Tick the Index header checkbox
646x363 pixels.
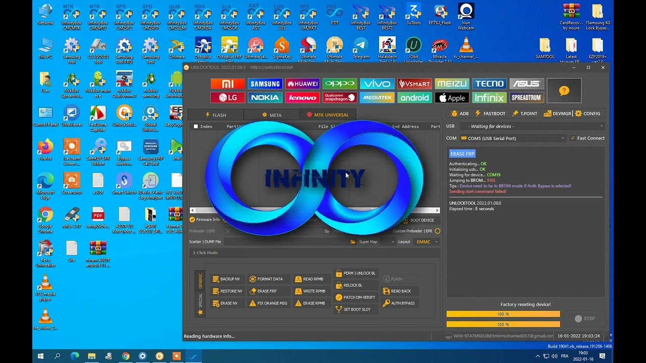pyautogui.click(x=196, y=127)
